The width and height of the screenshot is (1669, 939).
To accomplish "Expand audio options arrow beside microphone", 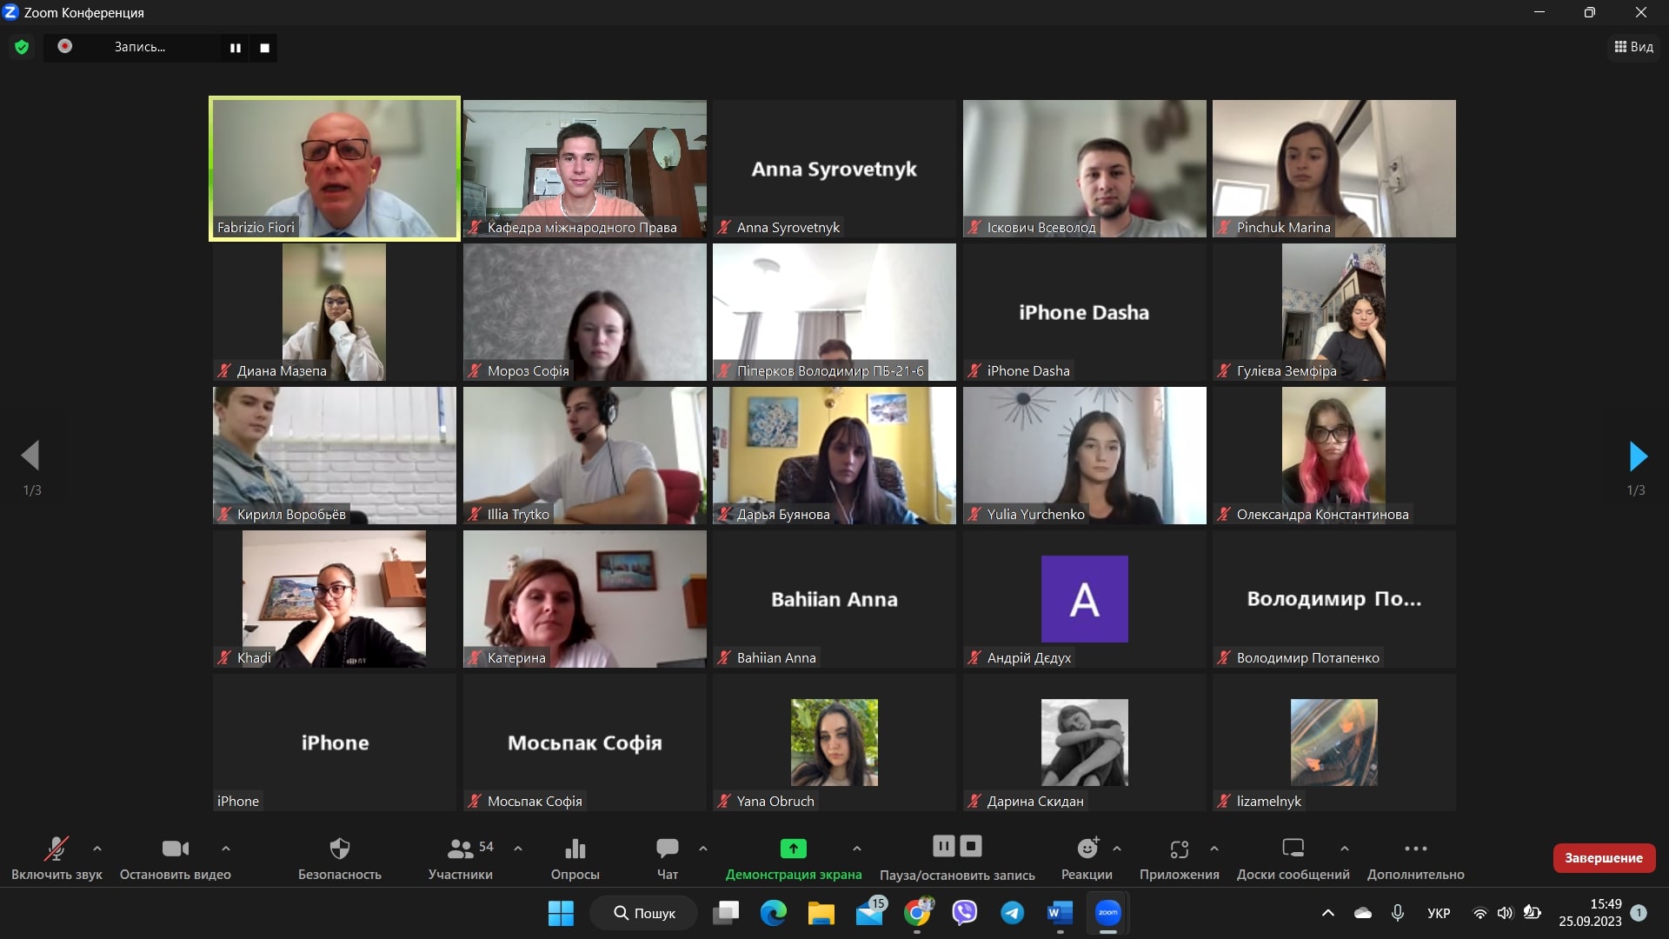I will [97, 848].
